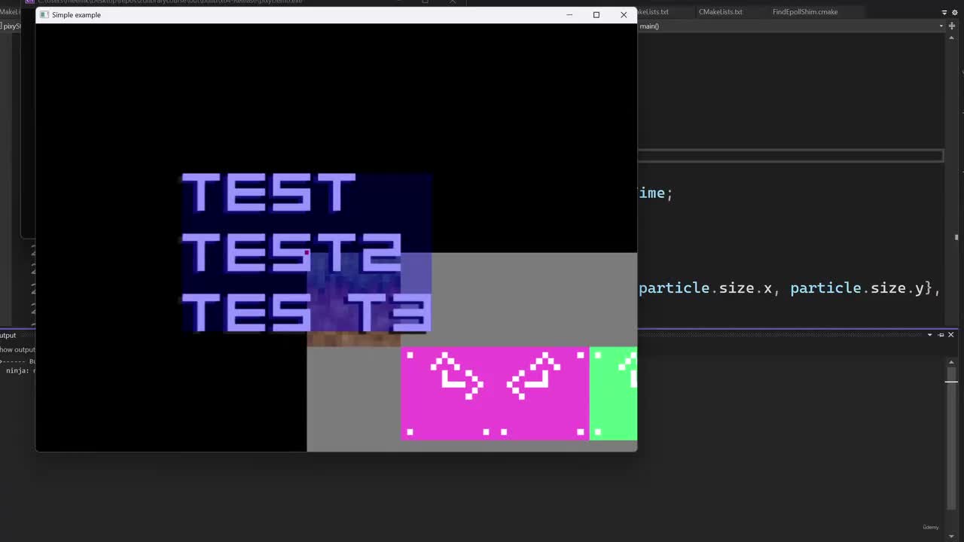Click the Output panel scroll-up arrow
This screenshot has width=964, height=542.
[x=952, y=362]
